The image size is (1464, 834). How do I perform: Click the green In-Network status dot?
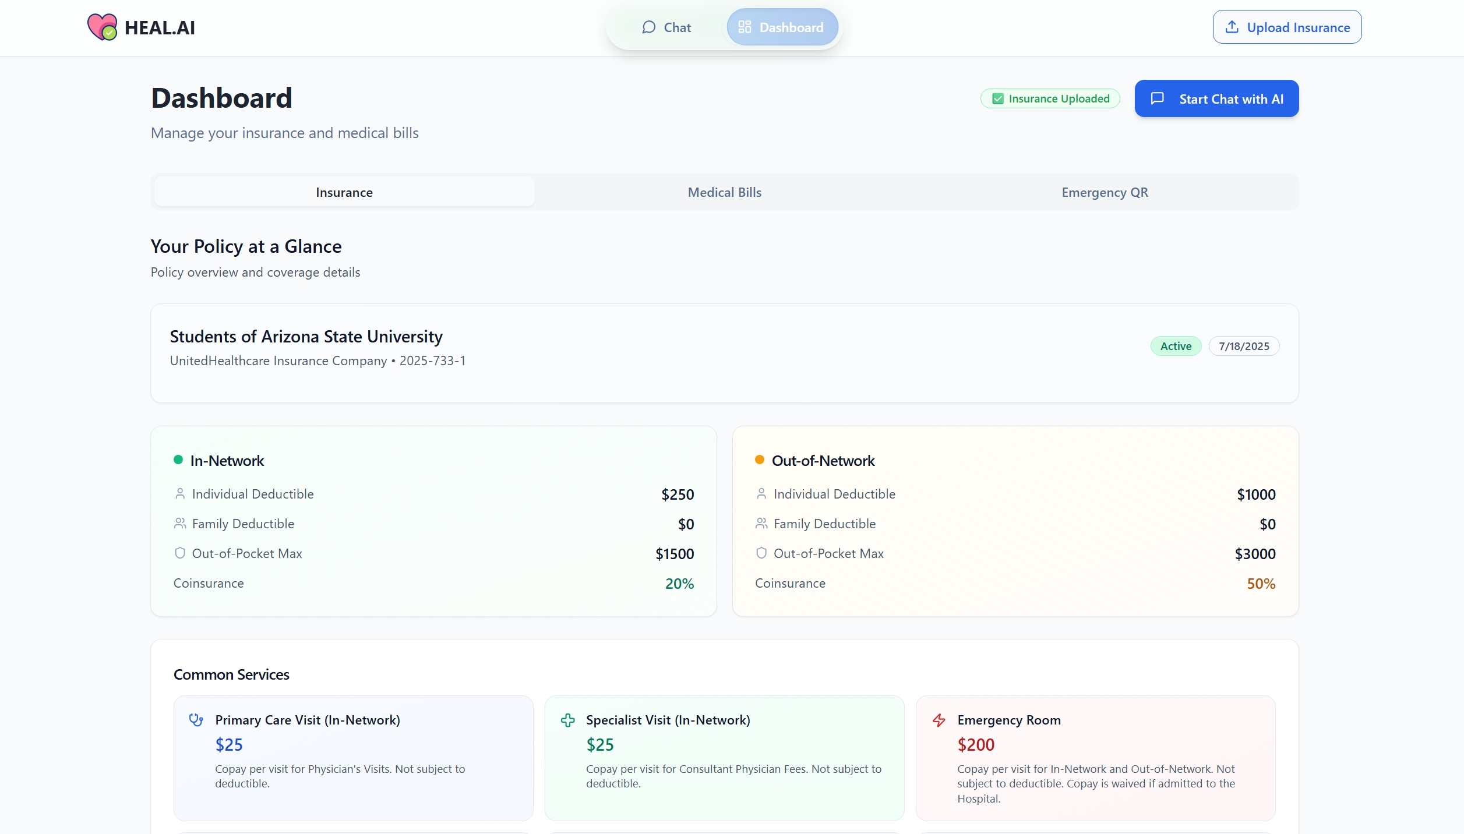click(x=178, y=460)
